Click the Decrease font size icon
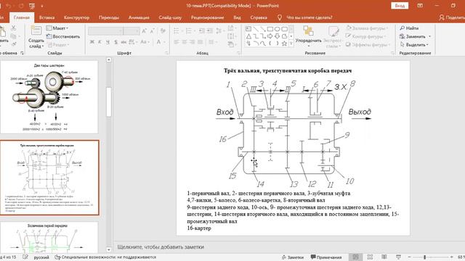465x261 pixels. tap(152, 31)
